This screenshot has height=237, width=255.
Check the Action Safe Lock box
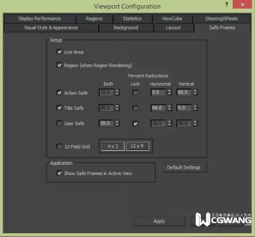[135, 93]
